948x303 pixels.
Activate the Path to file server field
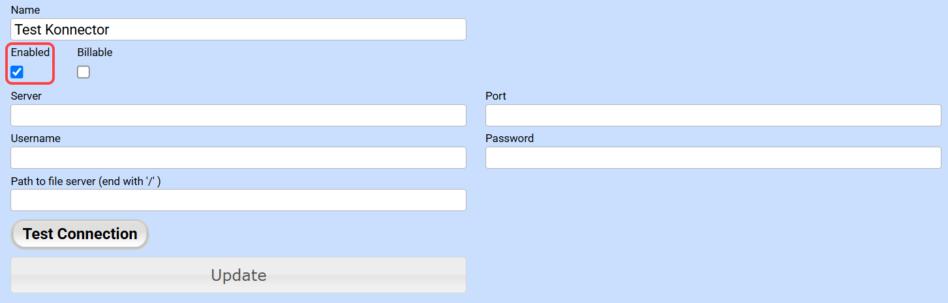[238, 200]
